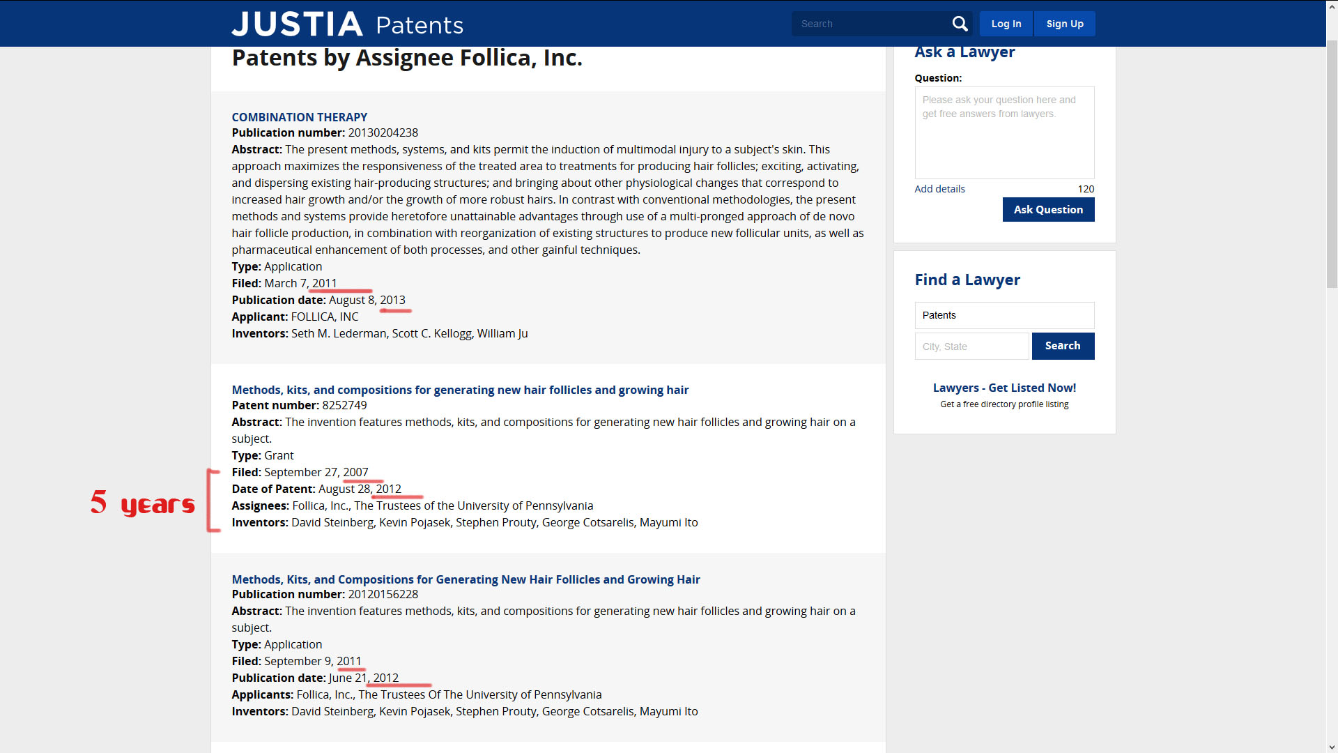Focus the City, State input

click(971, 347)
